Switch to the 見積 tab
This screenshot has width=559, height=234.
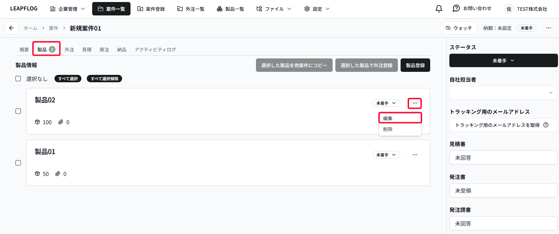(87, 50)
